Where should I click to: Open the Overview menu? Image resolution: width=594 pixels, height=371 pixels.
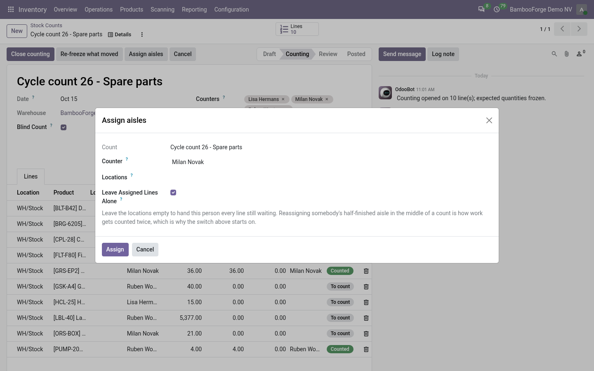point(65,9)
